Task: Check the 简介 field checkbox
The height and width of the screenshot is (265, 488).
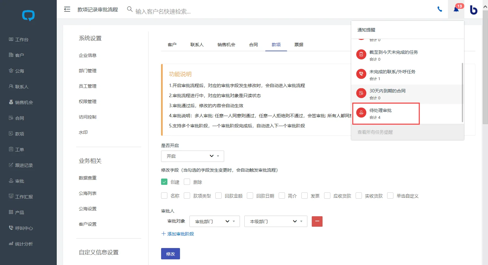Action: [x=282, y=196]
